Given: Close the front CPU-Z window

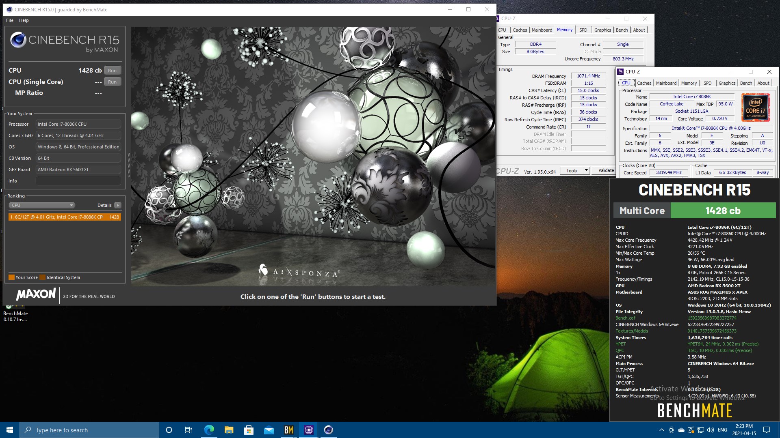Looking at the screenshot, I should click(x=769, y=72).
